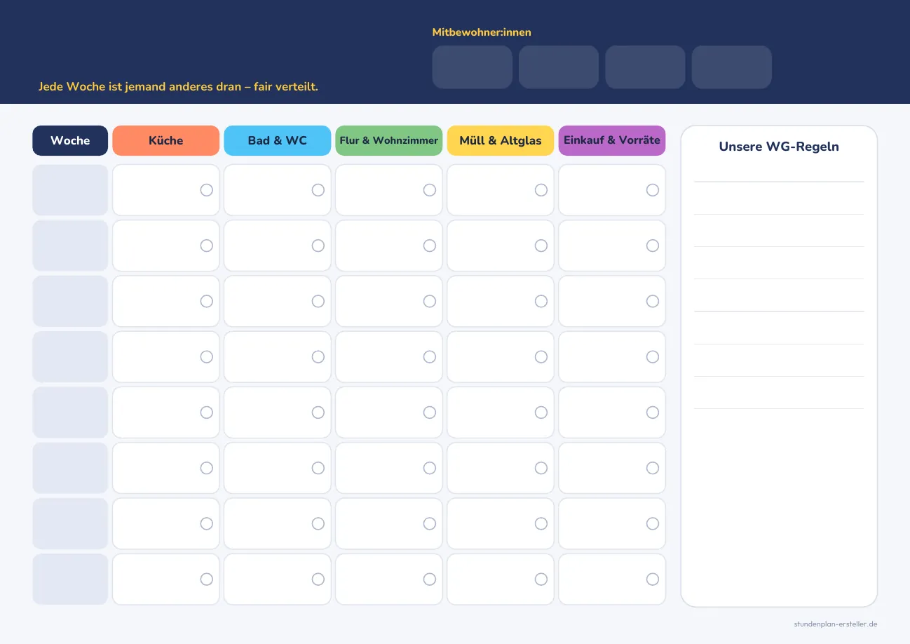910x644 pixels.
Task: Select the purple Einkauf & Vorräte header
Action: pyautogui.click(x=611, y=140)
